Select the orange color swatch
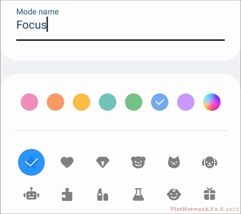 pos(56,102)
